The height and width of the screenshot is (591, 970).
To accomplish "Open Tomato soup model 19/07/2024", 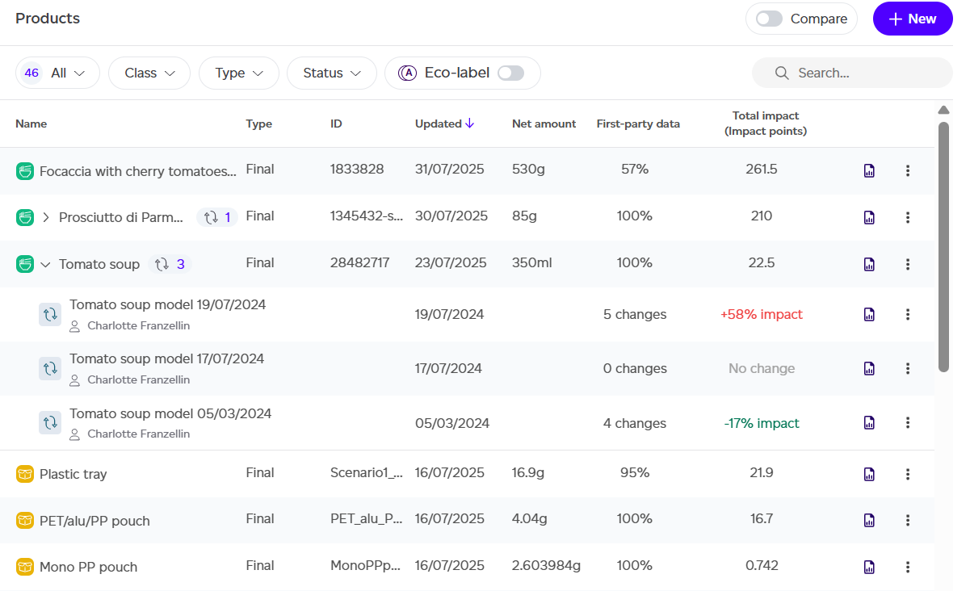I will tap(167, 305).
